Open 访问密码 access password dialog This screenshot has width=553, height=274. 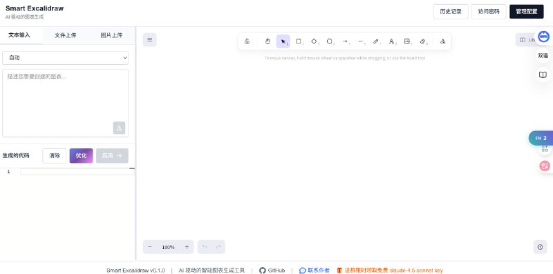(489, 11)
